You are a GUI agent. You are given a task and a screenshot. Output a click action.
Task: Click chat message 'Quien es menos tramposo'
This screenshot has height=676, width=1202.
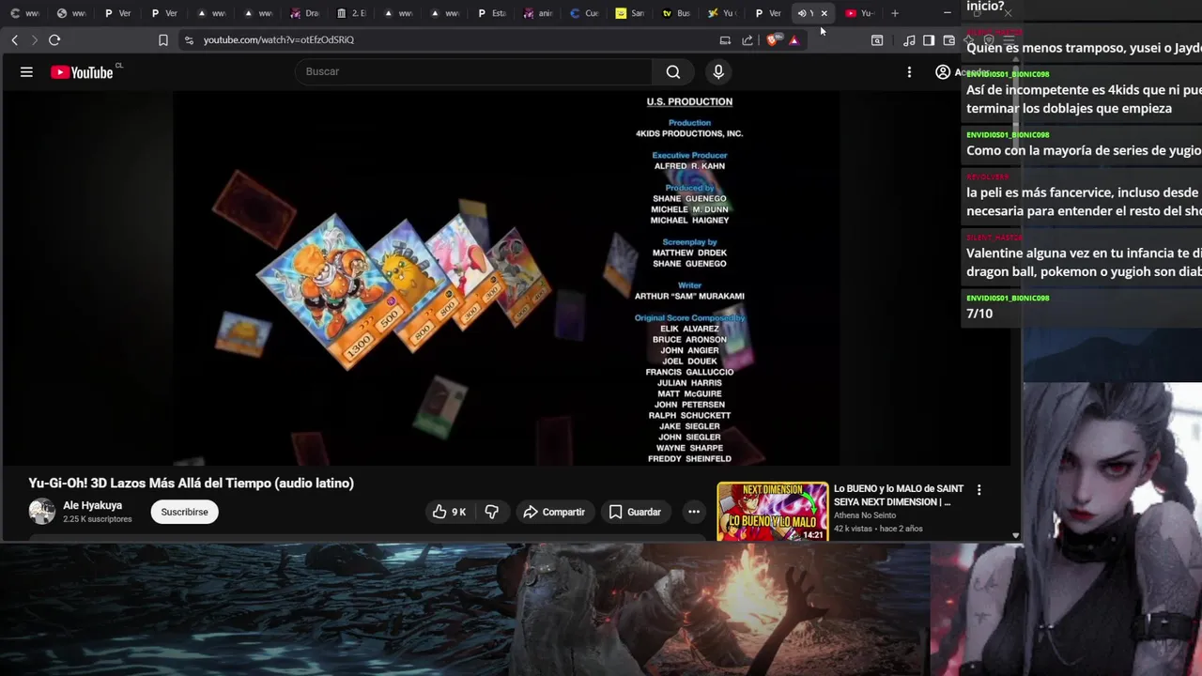click(x=1084, y=48)
